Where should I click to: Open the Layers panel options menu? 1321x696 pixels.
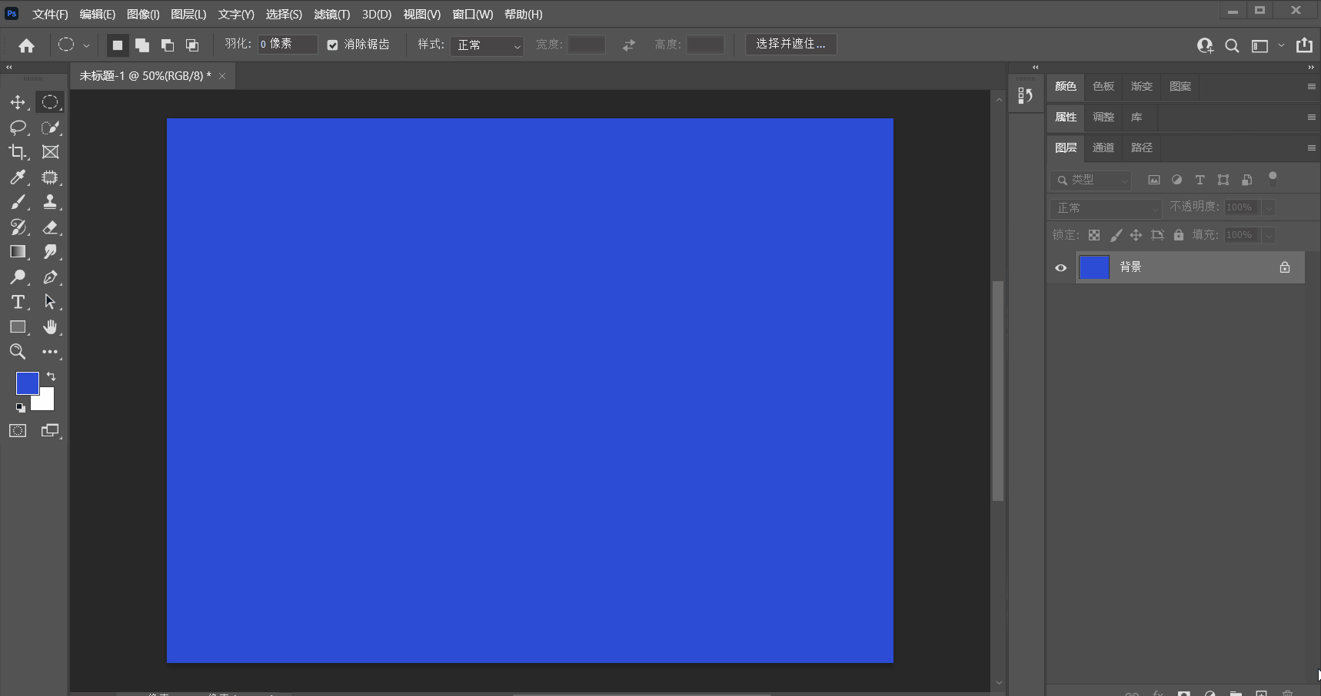tap(1311, 147)
